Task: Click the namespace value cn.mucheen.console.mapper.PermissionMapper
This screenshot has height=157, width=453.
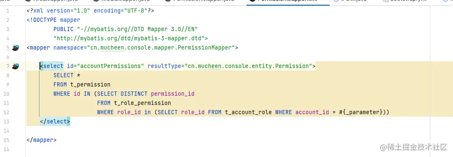Action: (161, 47)
